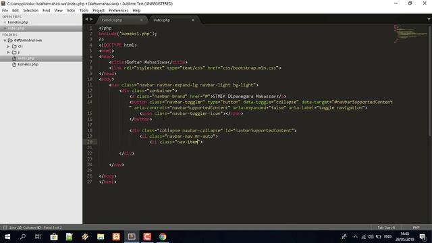Open the clock and date flyout
The image size is (432, 243).
tap(405, 237)
